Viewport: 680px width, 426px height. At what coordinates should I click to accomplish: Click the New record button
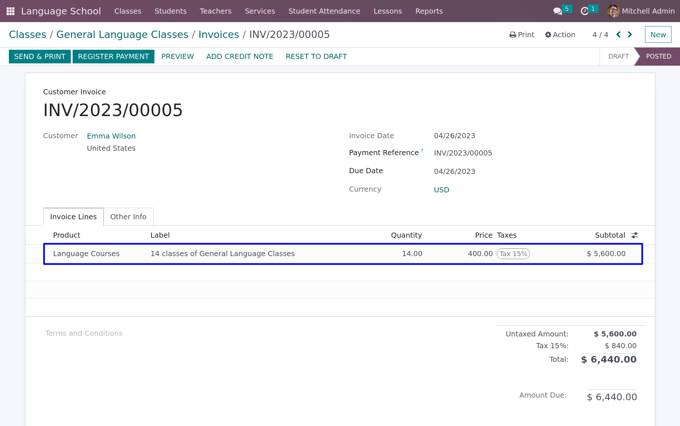[658, 35]
